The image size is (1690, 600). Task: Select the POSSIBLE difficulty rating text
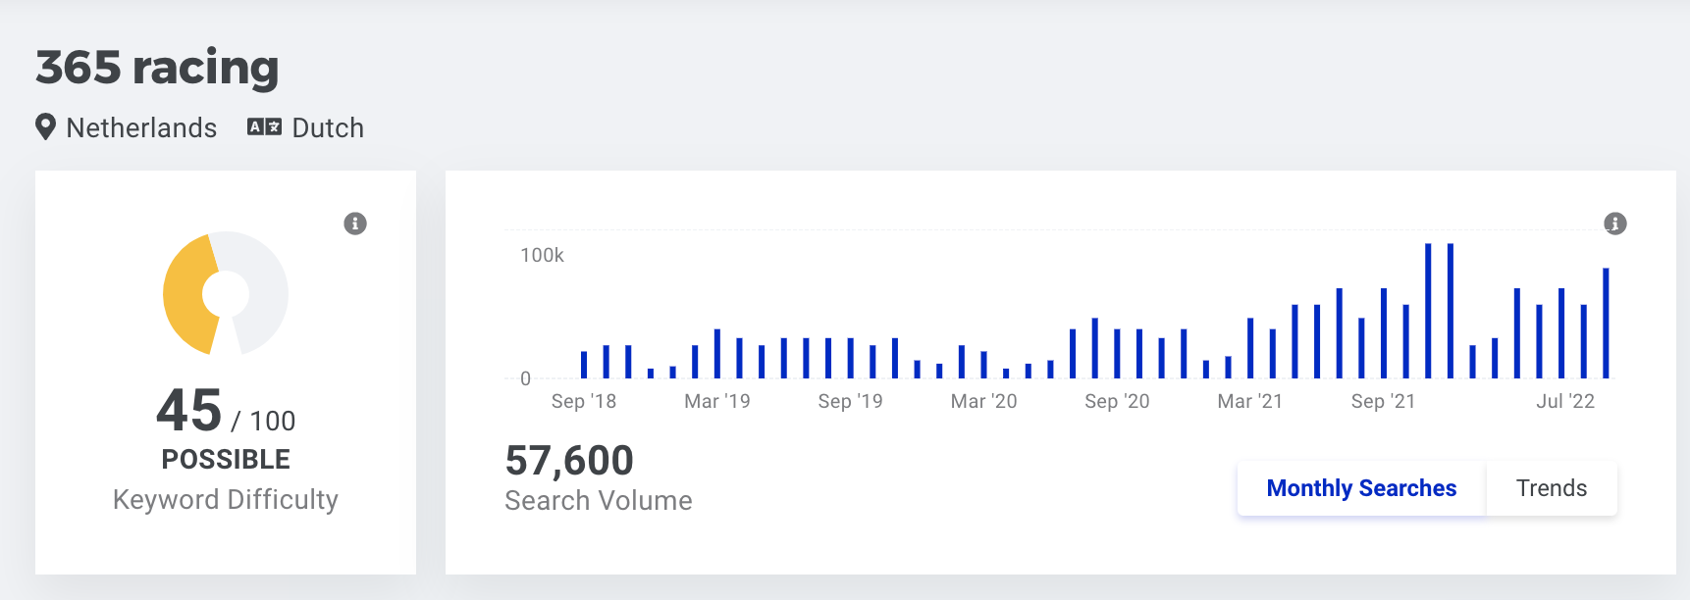click(226, 459)
